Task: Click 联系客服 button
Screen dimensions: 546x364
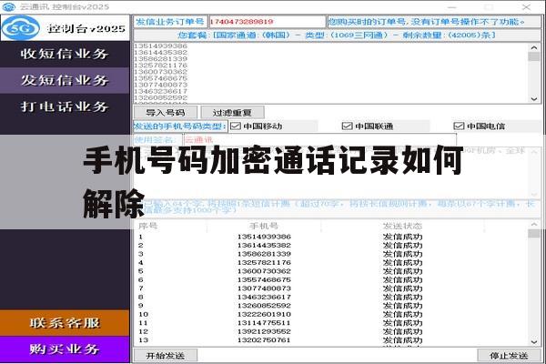Action: point(65,323)
